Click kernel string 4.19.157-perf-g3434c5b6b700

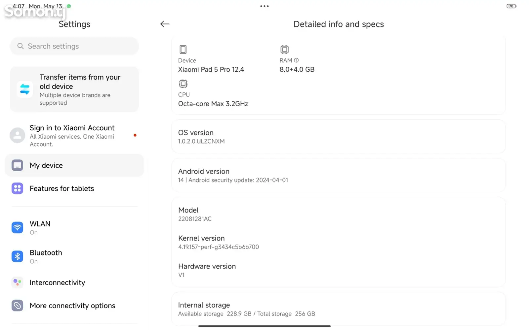click(219, 247)
